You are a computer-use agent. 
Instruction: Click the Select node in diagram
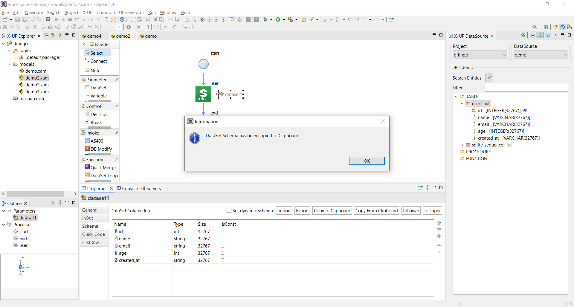(203, 94)
